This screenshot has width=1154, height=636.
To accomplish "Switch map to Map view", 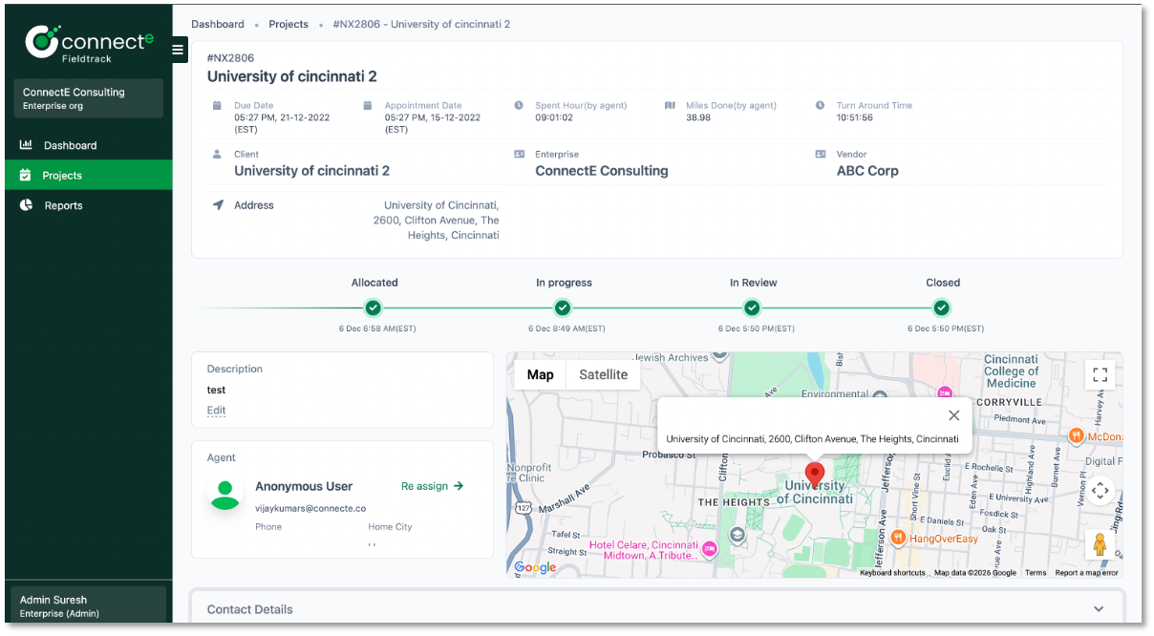I will tap(541, 374).
